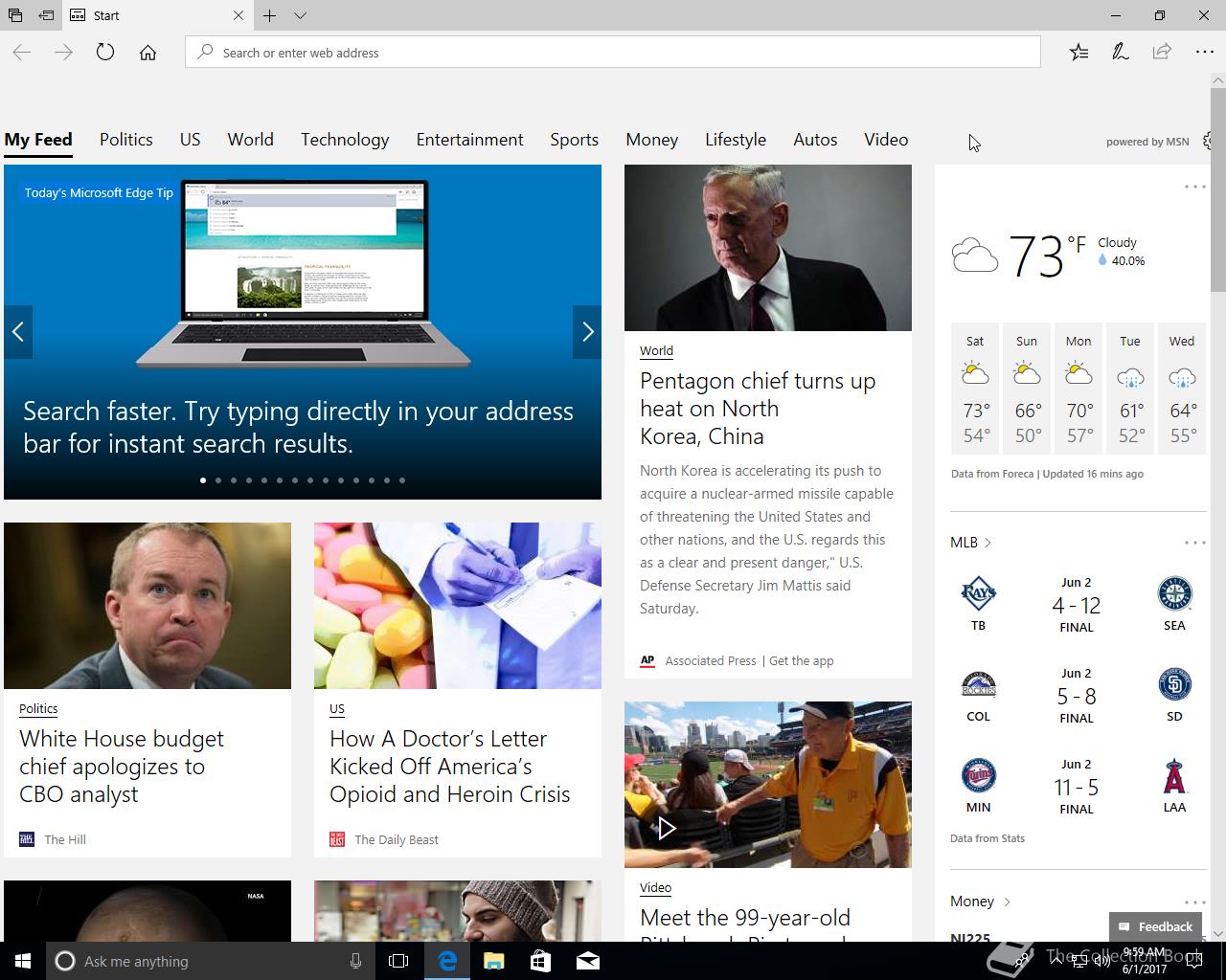Click the Get the app link
1226x980 pixels.
[801, 660]
